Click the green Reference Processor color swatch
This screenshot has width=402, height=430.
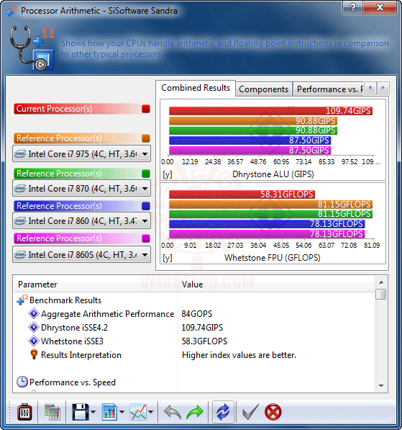click(146, 174)
